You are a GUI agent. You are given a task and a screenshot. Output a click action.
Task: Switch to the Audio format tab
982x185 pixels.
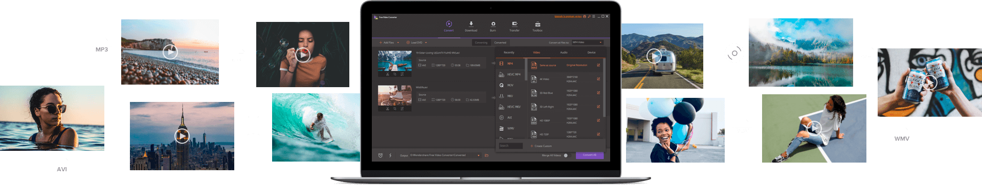pyautogui.click(x=564, y=52)
